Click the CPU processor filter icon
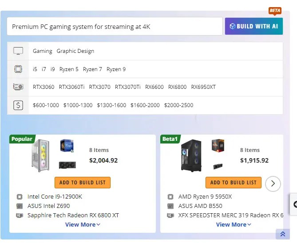Viewport: 297px width, 243px height. (x=18, y=69)
